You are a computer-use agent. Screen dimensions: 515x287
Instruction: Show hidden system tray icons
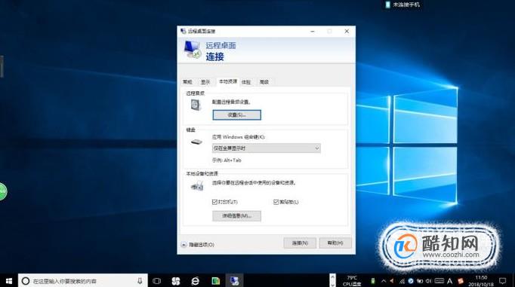pyautogui.click(x=384, y=281)
